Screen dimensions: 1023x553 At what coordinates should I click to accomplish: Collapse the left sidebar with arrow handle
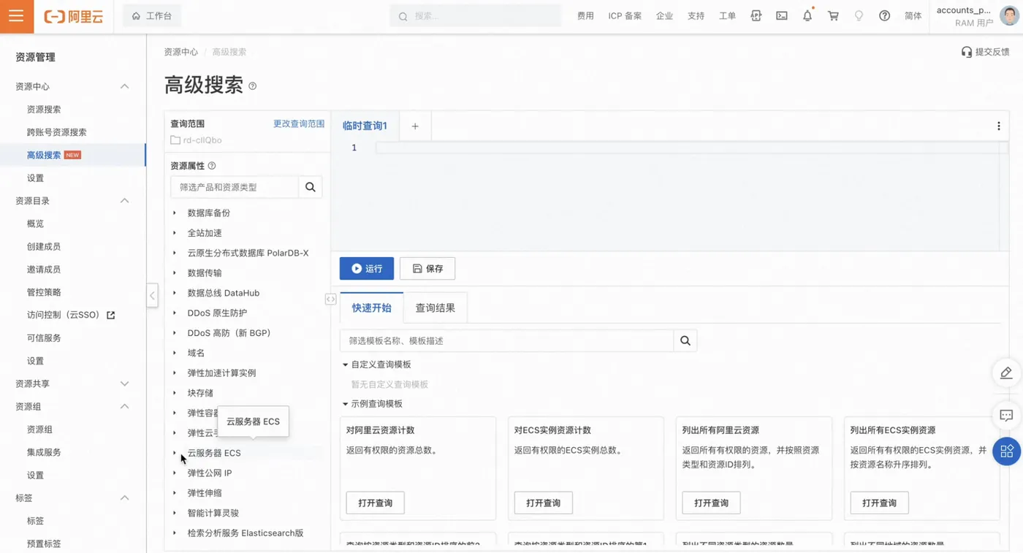[152, 295]
